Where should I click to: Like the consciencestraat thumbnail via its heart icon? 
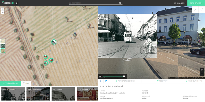tap(23, 98)
